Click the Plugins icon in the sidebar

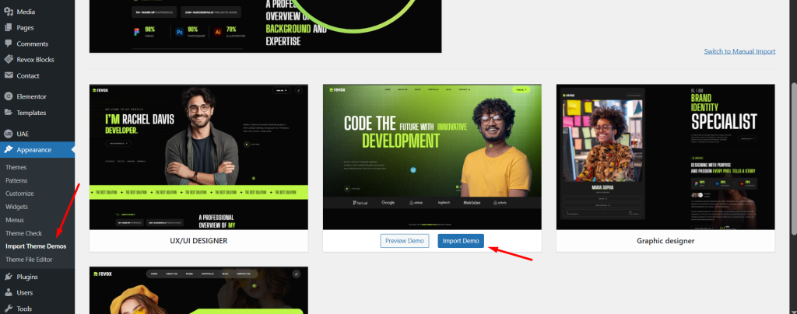click(x=8, y=276)
